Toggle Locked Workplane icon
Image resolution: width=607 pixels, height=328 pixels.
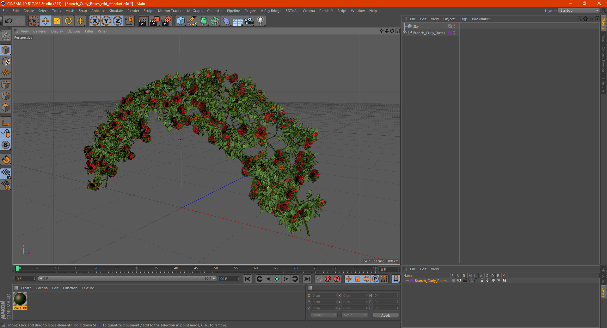click(x=6, y=174)
